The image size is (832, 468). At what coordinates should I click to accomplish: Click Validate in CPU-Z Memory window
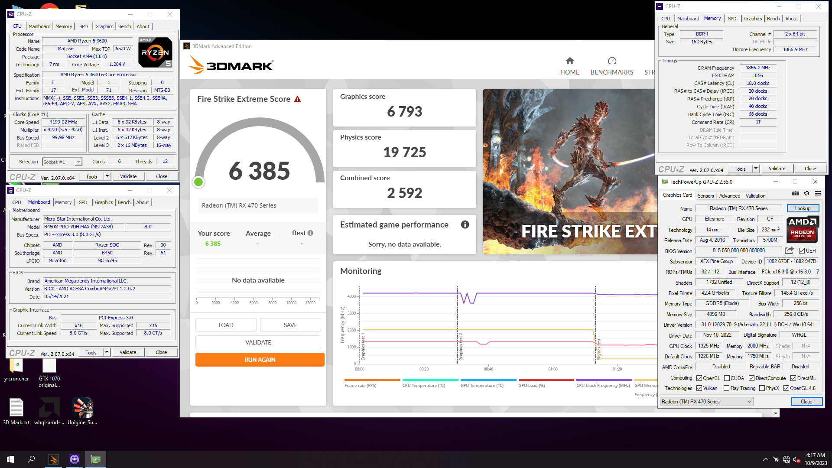[777, 169]
